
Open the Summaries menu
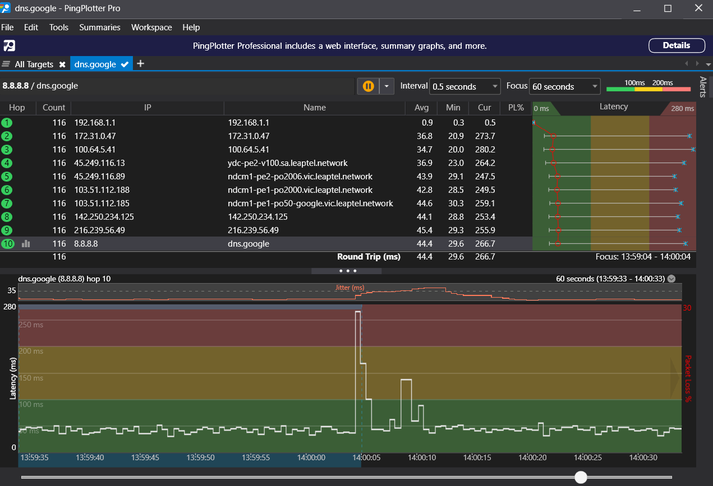click(100, 27)
